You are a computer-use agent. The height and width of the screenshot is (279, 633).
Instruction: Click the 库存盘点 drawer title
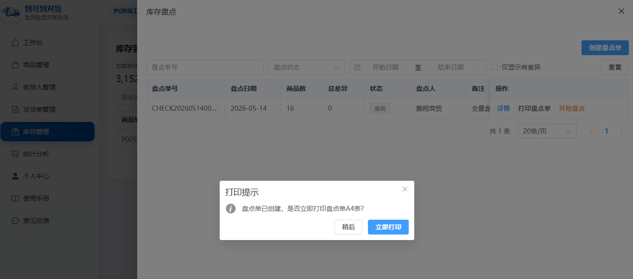coord(161,12)
